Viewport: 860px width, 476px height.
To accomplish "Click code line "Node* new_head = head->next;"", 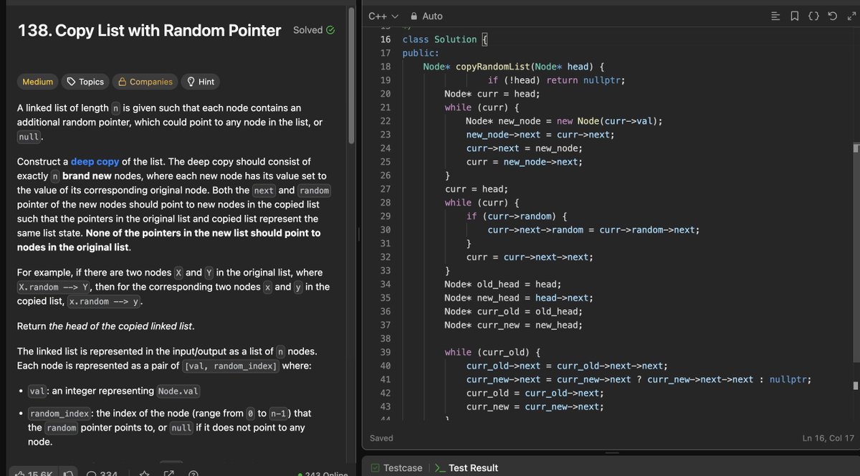I will click(x=519, y=298).
